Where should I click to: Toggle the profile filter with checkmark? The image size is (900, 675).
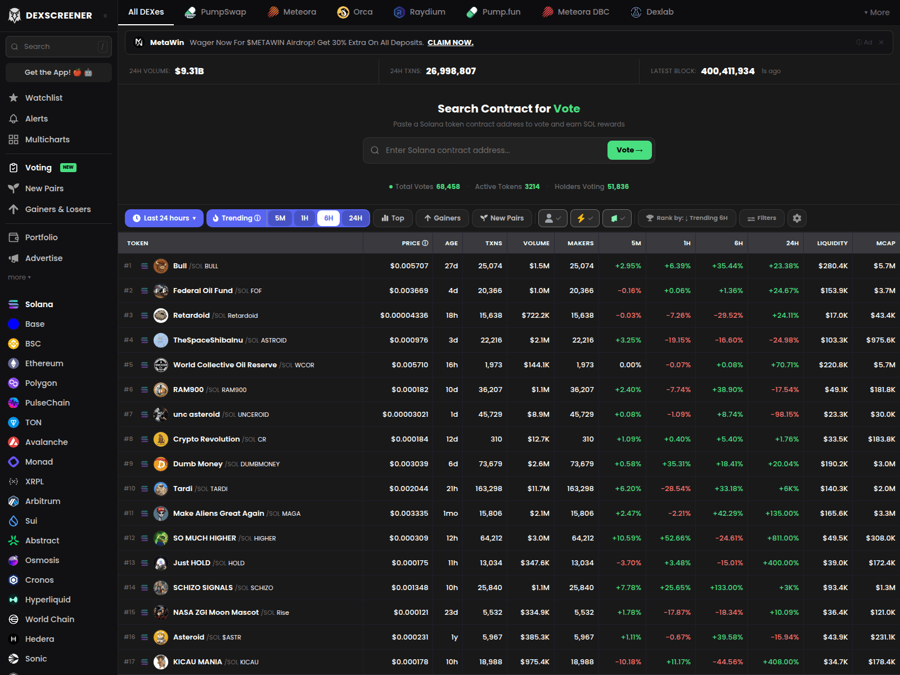[x=552, y=218]
